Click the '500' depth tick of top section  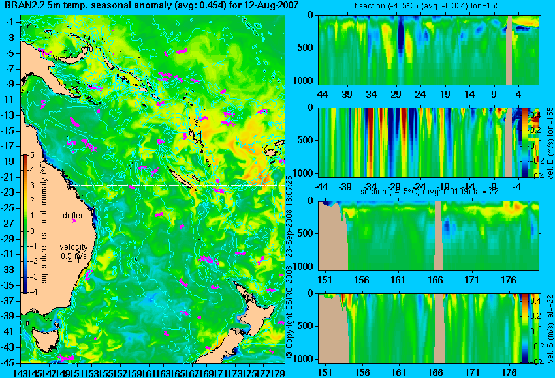tap(305, 48)
